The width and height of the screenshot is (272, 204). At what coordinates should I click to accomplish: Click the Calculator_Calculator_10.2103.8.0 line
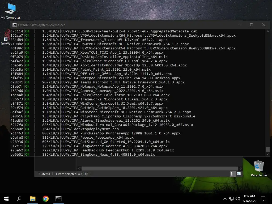(90, 95)
